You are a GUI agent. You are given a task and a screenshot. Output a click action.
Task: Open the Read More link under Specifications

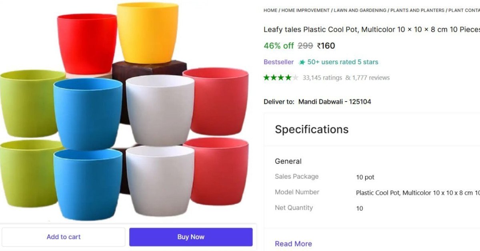293,243
